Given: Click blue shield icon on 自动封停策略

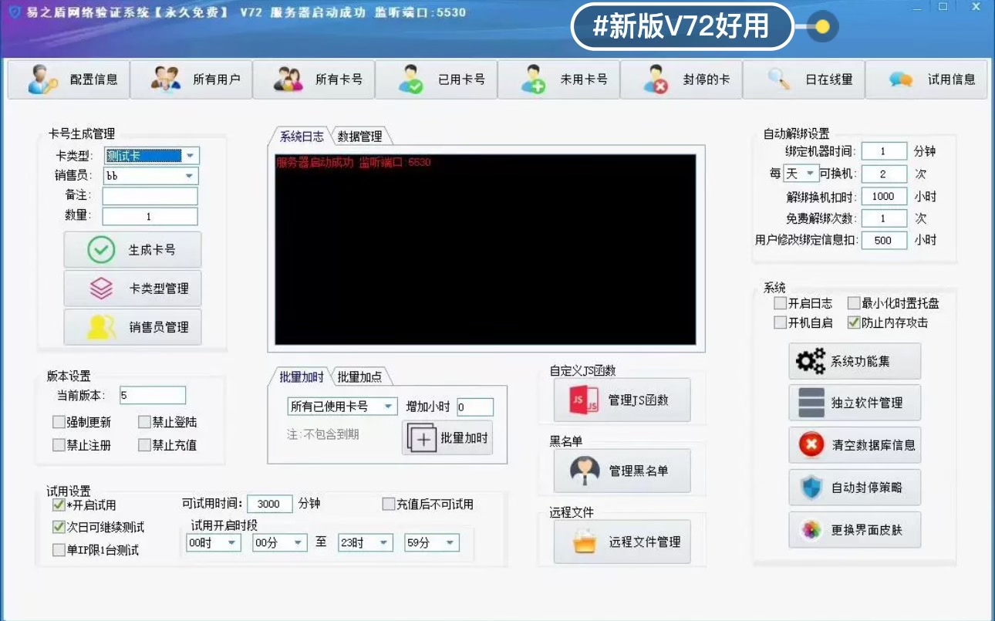Looking at the screenshot, I should tap(811, 487).
